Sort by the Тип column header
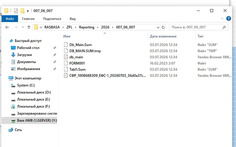236x147 pixels. click(x=200, y=36)
